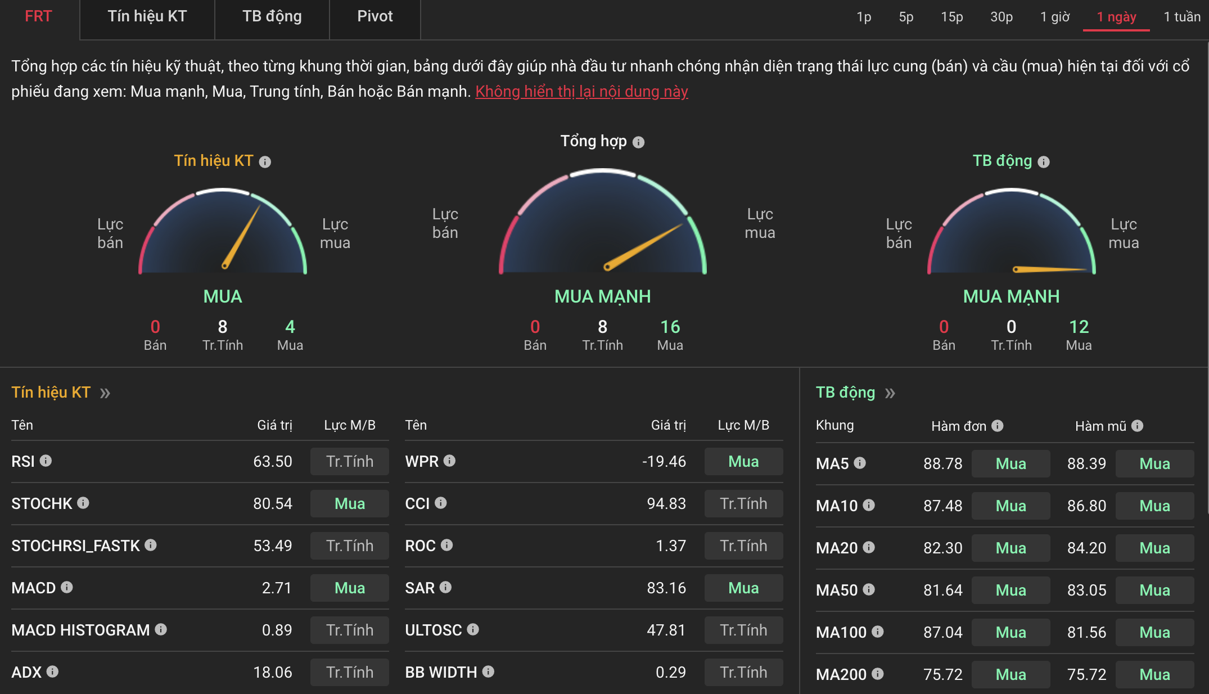Select the 30p timeframe
The height and width of the screenshot is (694, 1209).
coord(1002,17)
